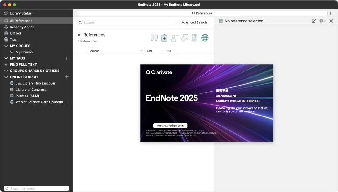Click the Clarivate logo on splash screen
The width and height of the screenshot is (338, 192).
click(x=159, y=72)
